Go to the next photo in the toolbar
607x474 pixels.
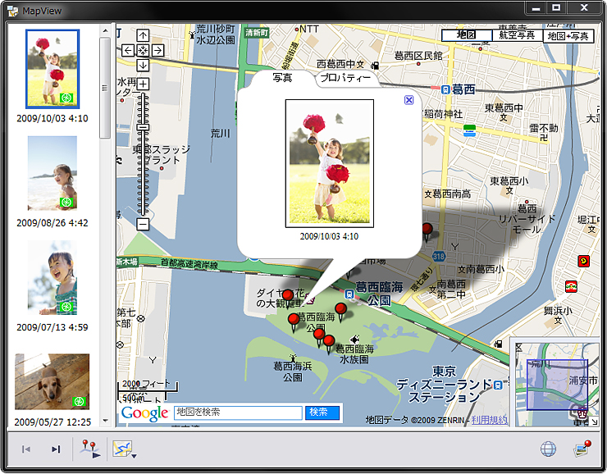[56, 449]
